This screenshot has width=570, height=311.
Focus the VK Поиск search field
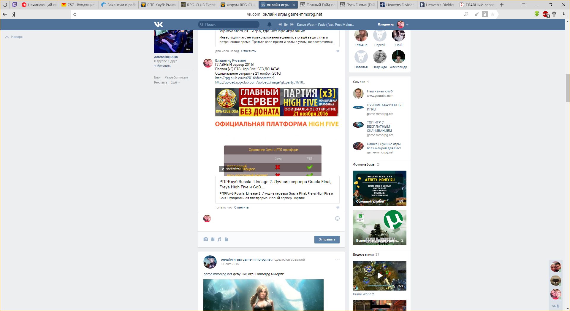tap(229, 25)
